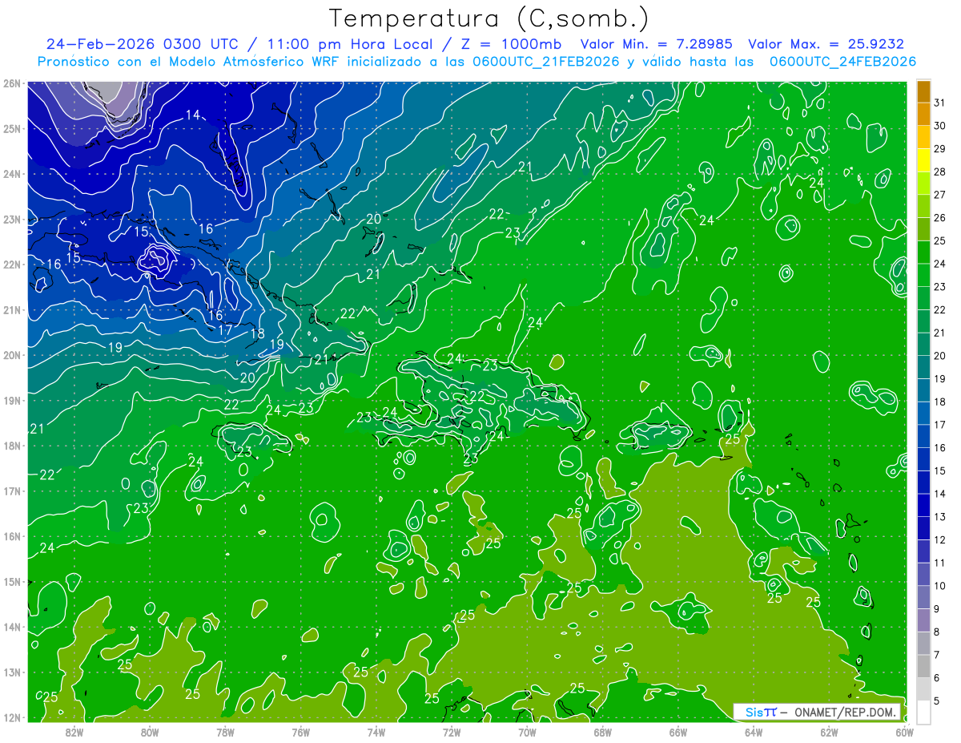961x743 pixels.
Task: Click the 22N latitude axis label
Action: [x=12, y=264]
